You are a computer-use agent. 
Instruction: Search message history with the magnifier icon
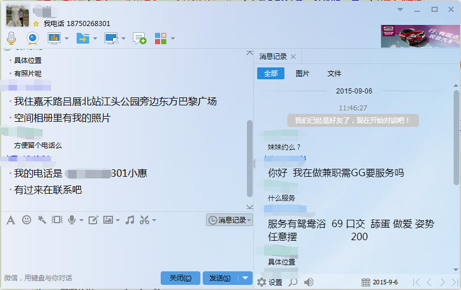293,282
